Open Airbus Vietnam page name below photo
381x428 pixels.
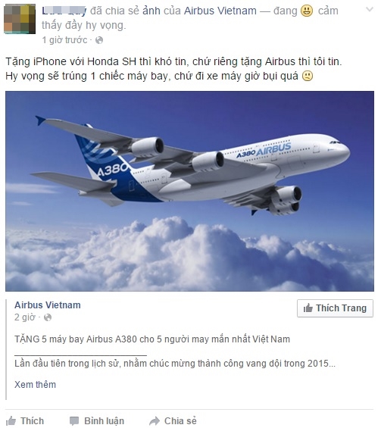[48, 305]
